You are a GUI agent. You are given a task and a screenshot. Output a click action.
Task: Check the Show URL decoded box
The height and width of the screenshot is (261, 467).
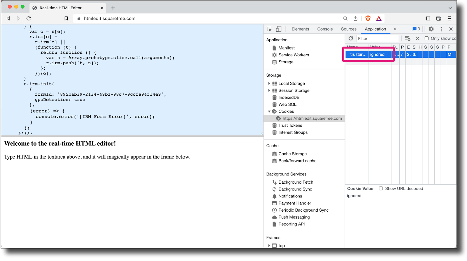point(381,189)
